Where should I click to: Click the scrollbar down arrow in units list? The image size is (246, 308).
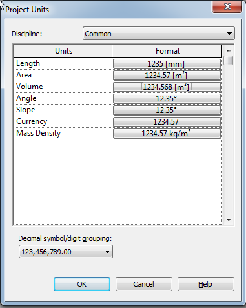[229, 220]
